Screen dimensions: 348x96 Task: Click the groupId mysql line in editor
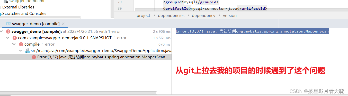[x=191, y=3]
